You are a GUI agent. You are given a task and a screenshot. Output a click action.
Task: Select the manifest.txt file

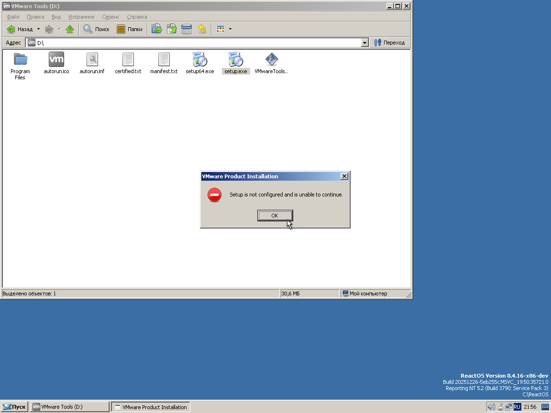164,60
